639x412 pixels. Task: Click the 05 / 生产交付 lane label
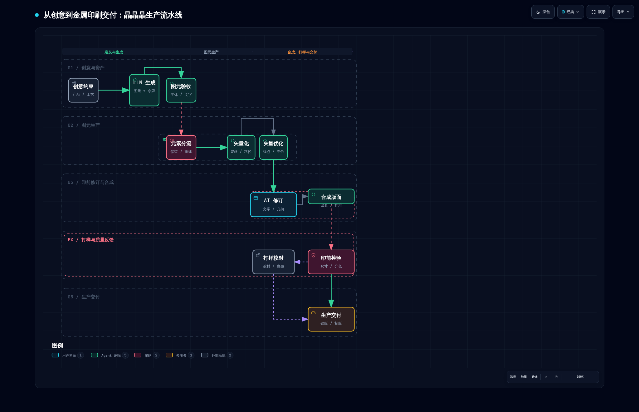pos(84,297)
